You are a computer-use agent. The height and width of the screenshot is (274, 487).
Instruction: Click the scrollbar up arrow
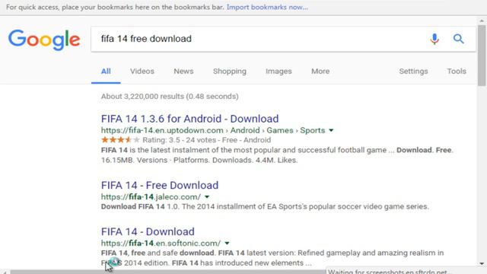pos(482,21)
